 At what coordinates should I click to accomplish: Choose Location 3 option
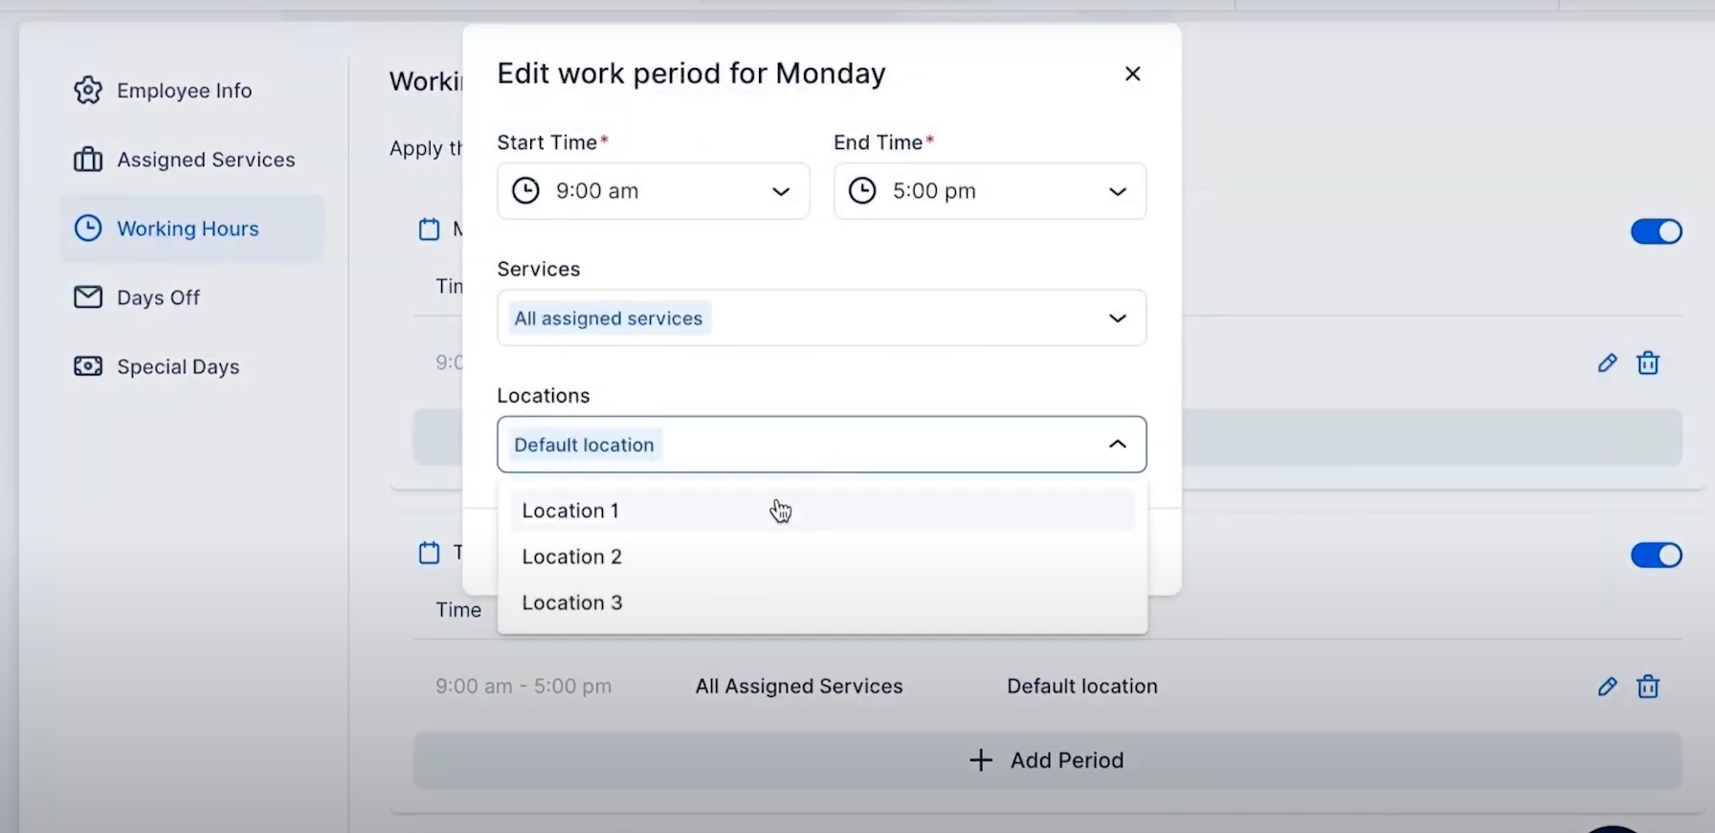pyautogui.click(x=822, y=603)
